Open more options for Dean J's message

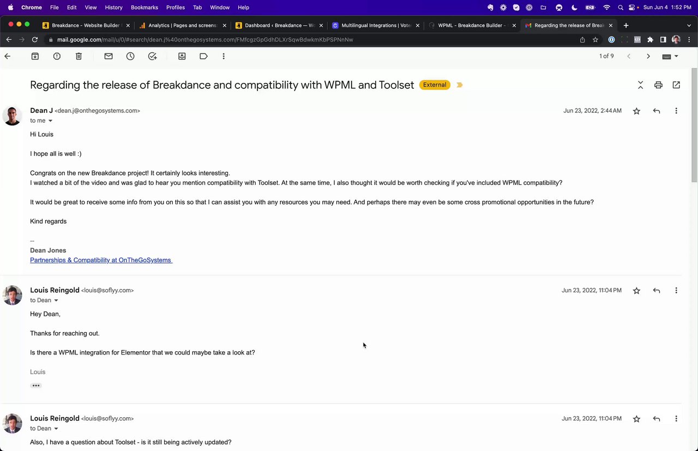point(676,111)
